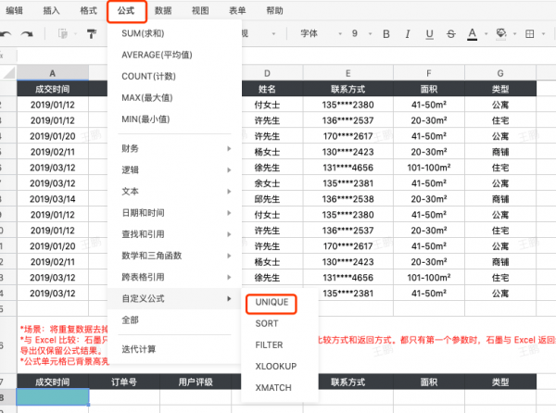Screen dimensions: 556x413
Task: Expand the 跨表格引用 submenu
Action: pyautogui.click(x=174, y=277)
